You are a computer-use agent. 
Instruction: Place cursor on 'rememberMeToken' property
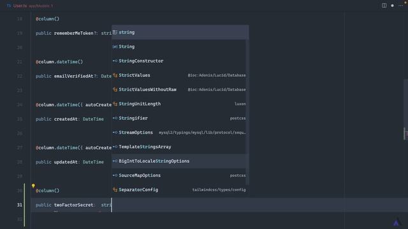click(x=74, y=33)
